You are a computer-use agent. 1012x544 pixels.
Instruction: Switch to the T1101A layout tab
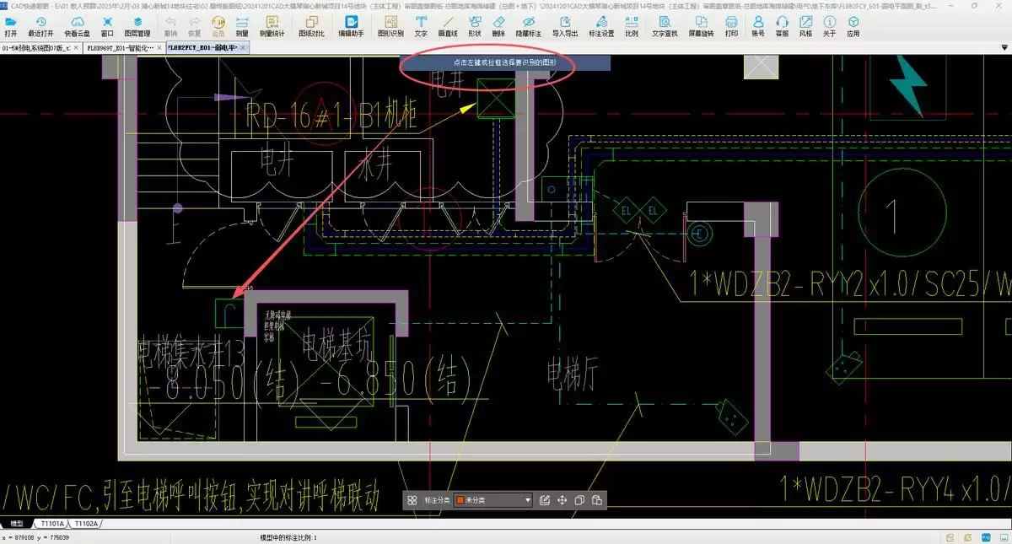coord(52,524)
